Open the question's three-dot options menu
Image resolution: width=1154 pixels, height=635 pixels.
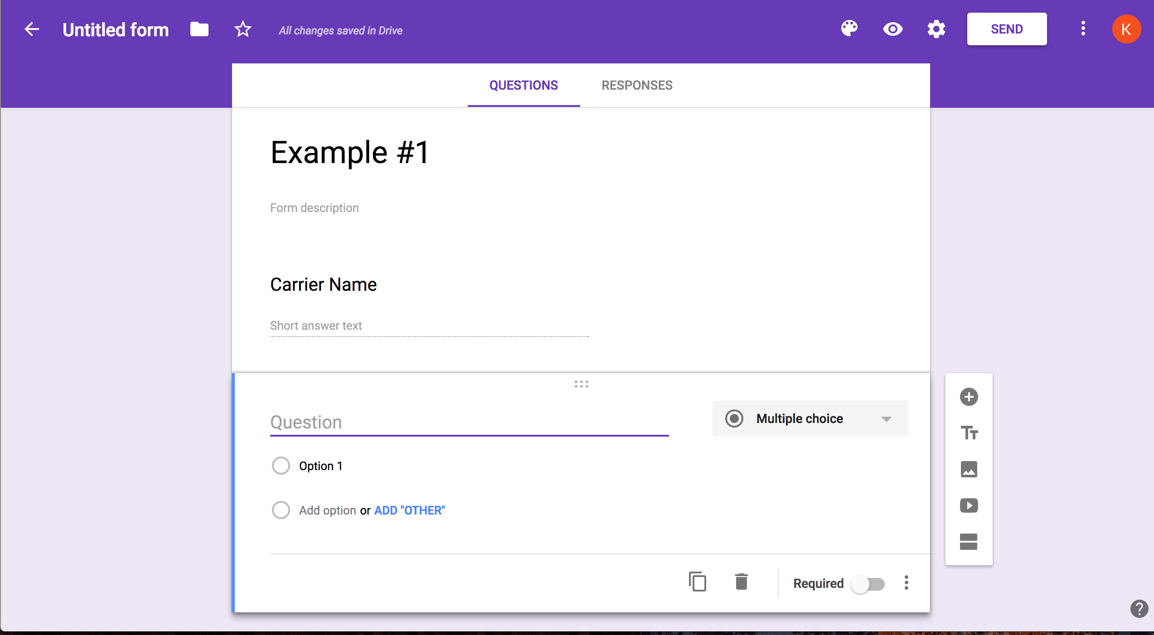pos(907,583)
